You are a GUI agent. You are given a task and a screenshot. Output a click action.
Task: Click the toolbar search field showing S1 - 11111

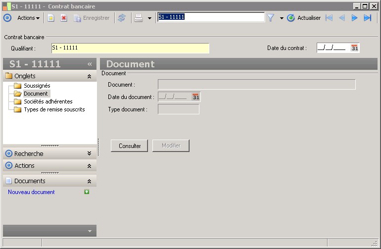click(x=211, y=17)
